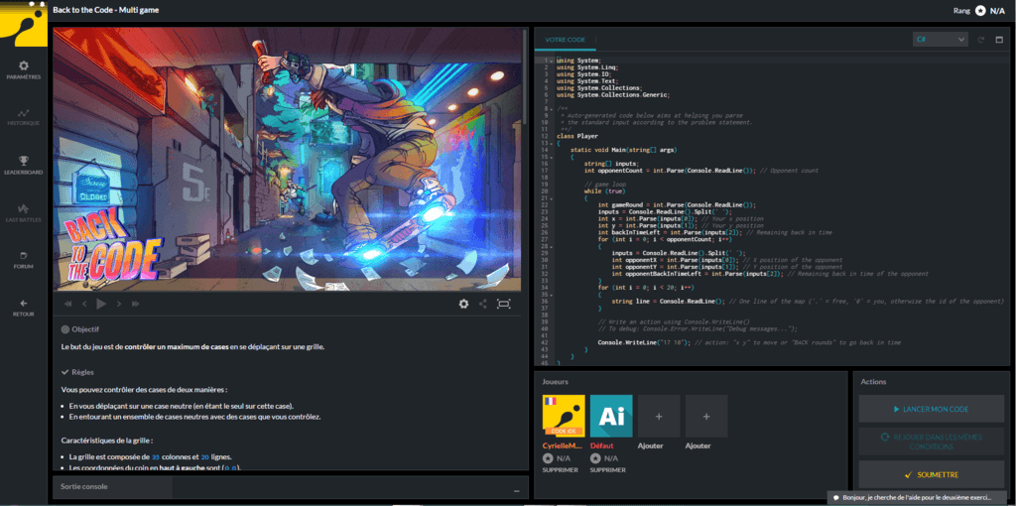The width and height of the screenshot is (1016, 506).
Task: Click the share icon below the viewer
Action: pos(483,304)
